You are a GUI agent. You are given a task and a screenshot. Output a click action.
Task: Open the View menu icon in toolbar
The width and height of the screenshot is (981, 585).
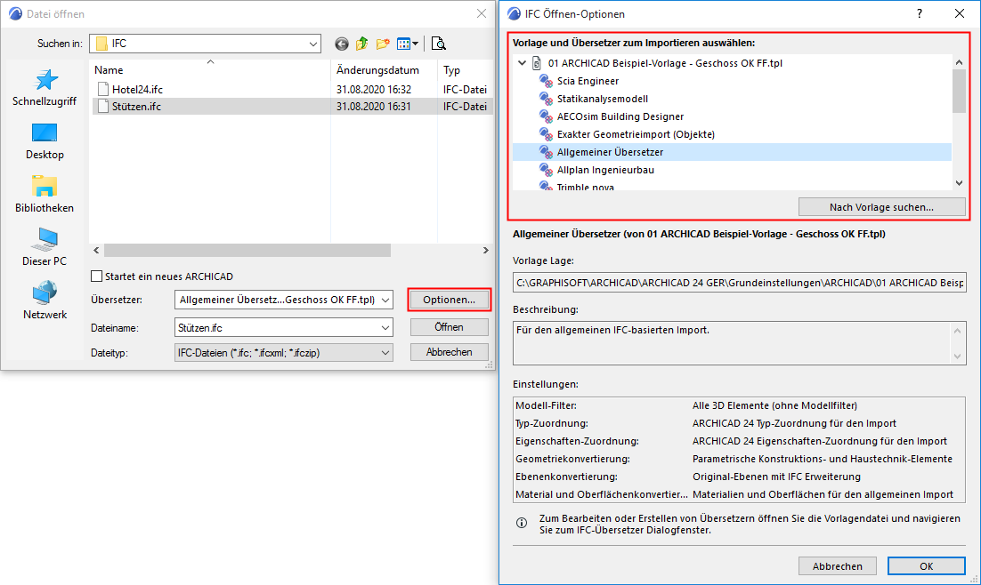(x=408, y=44)
